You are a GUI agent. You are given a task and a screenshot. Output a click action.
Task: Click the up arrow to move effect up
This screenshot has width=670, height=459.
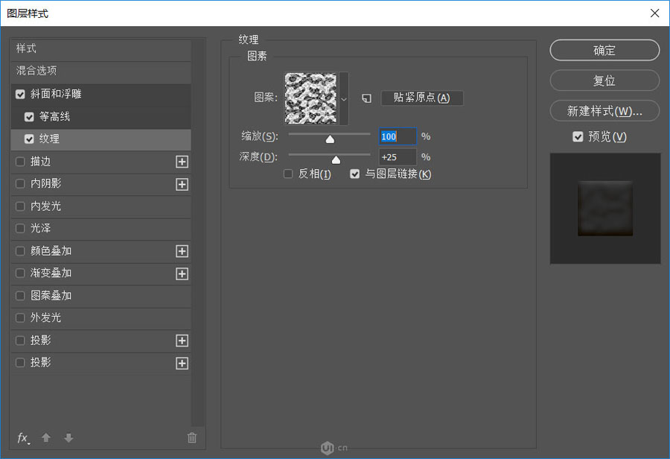(x=45, y=437)
